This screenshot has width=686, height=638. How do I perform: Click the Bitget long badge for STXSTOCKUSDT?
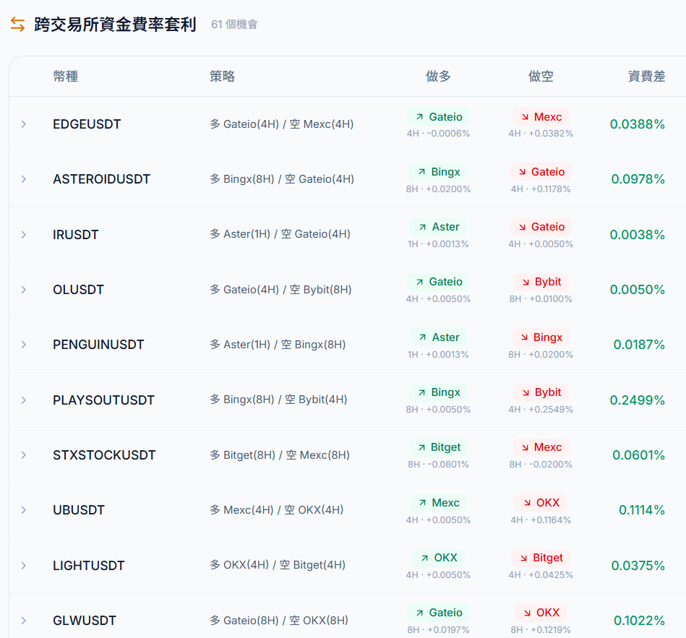tap(438, 447)
